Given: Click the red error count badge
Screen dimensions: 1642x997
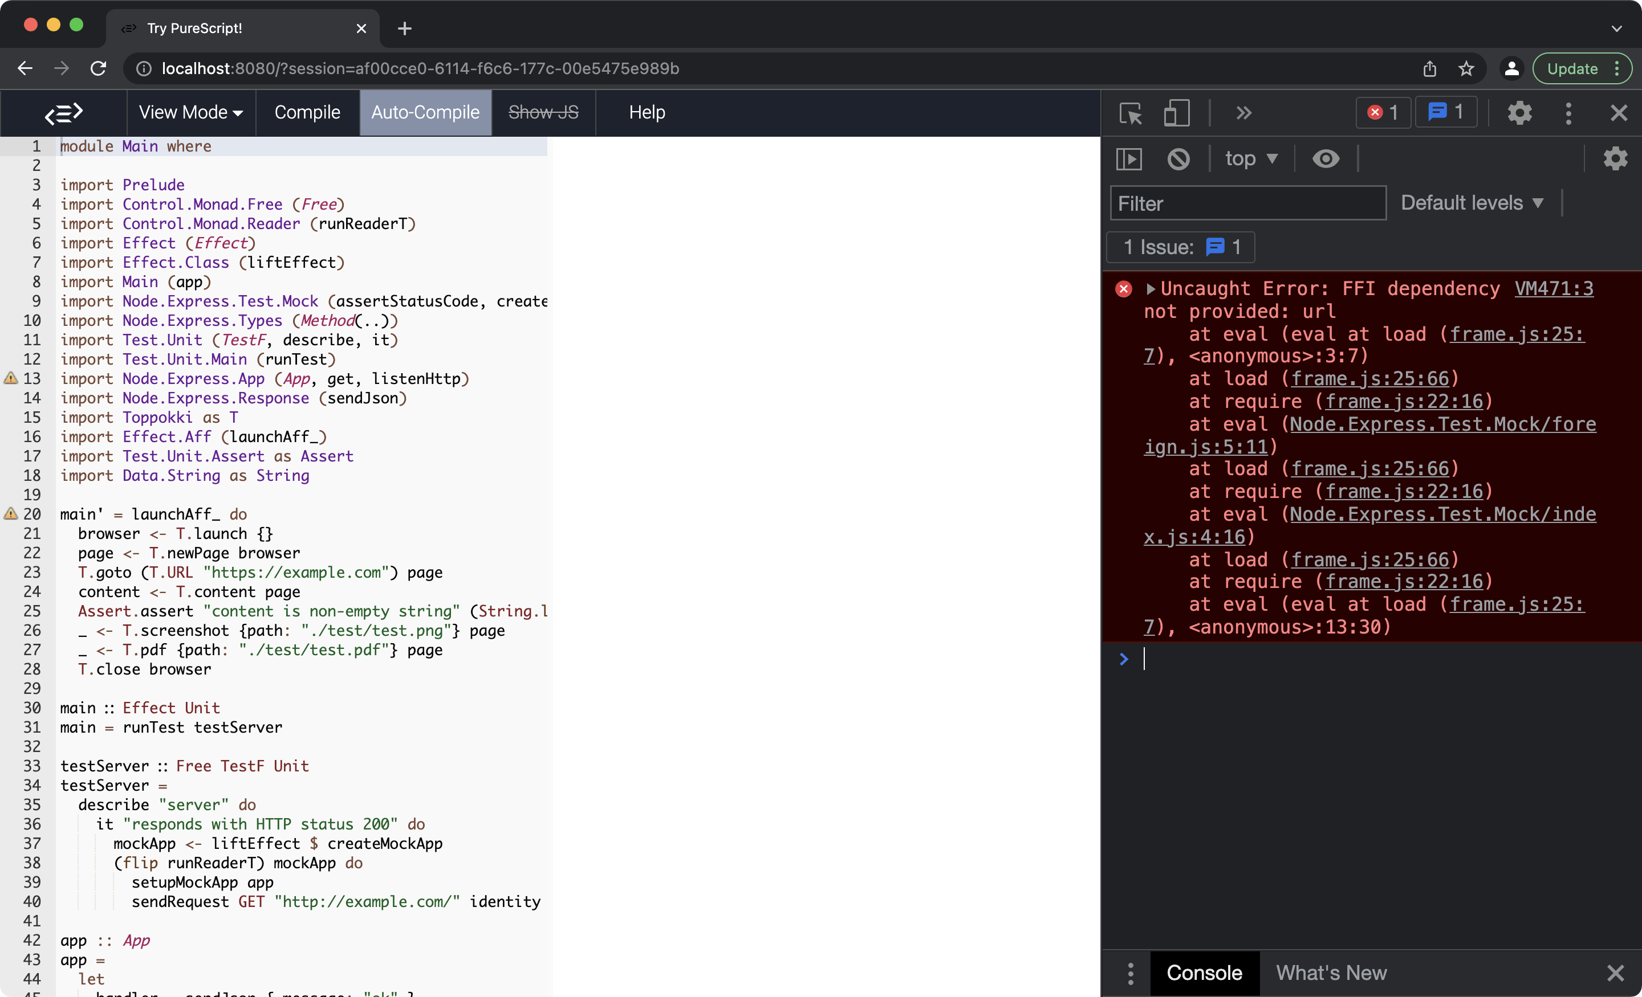Looking at the screenshot, I should [x=1383, y=112].
